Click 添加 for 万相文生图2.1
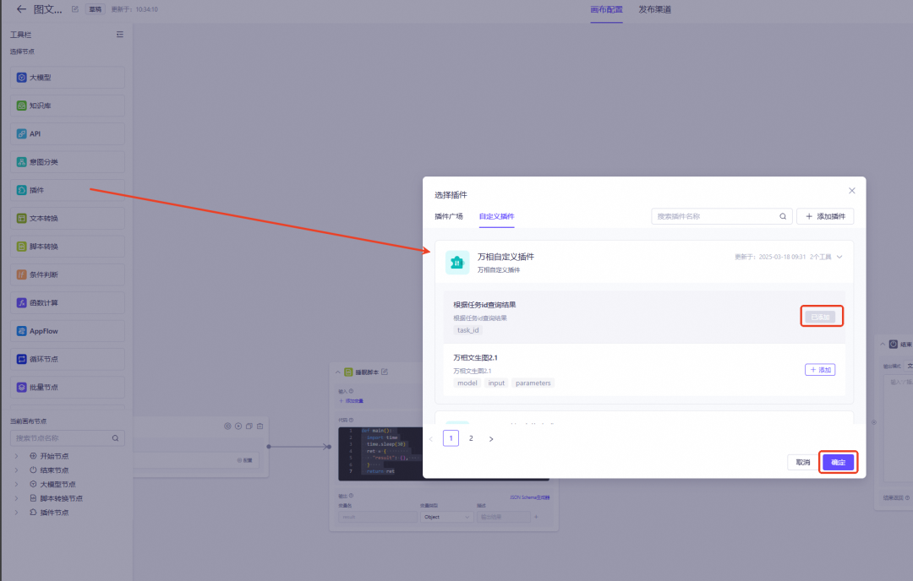Image resolution: width=913 pixels, height=581 pixels. (819, 370)
